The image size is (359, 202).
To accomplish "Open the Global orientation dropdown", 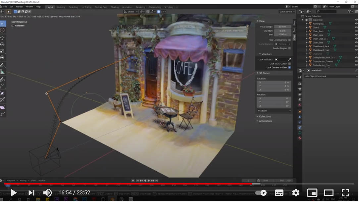I will coord(131,12).
